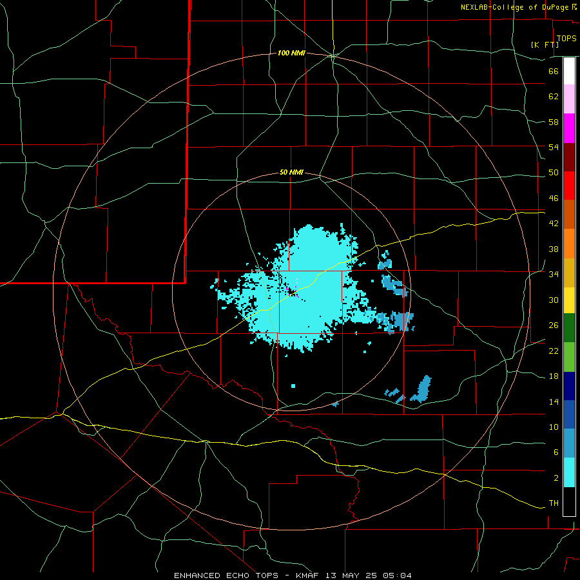Click the large blue echo cell in the southeast
580x580 pixels.
pyautogui.click(x=424, y=389)
